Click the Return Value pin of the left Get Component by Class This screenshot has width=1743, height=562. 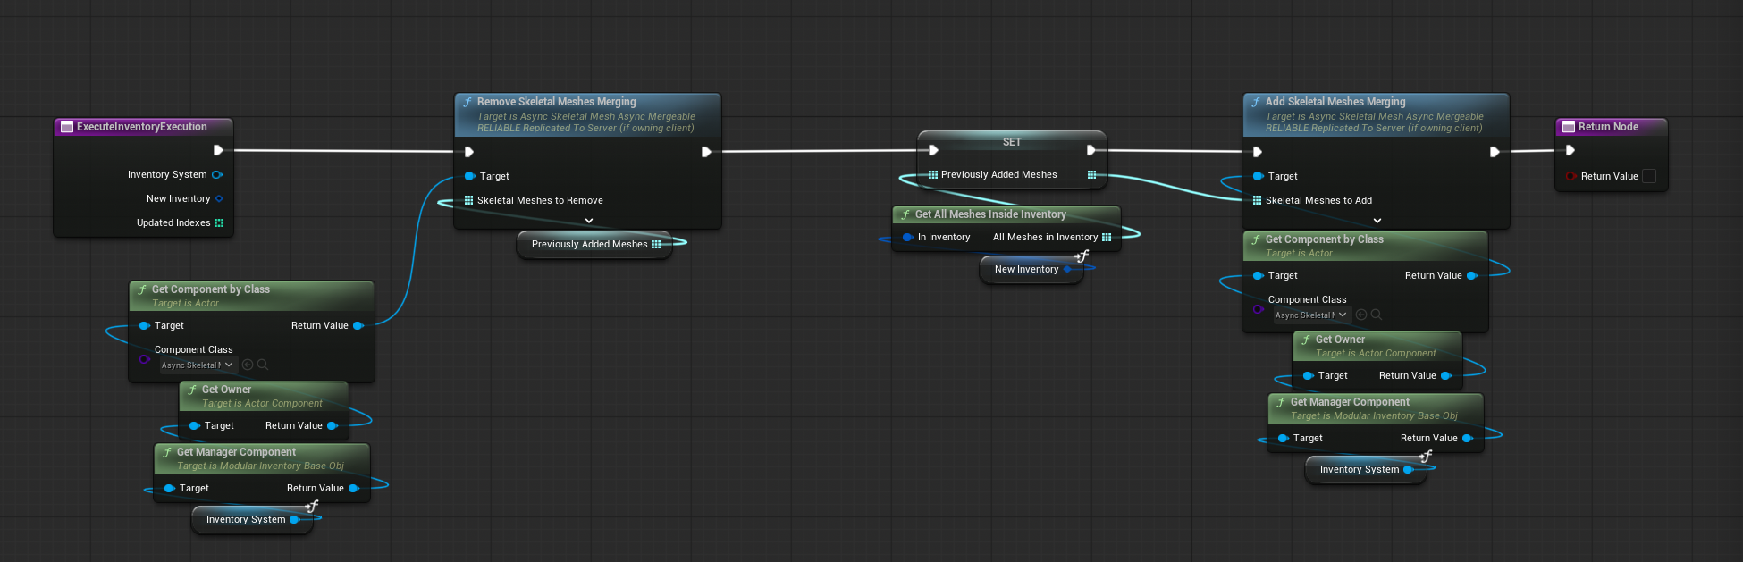(x=358, y=325)
